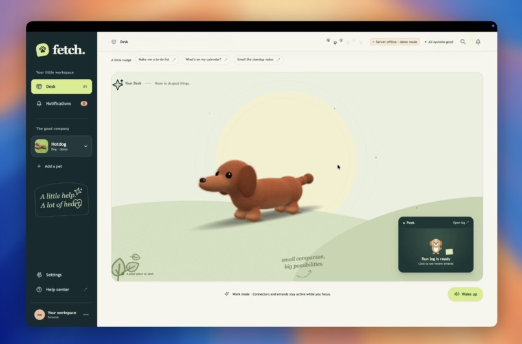Click the 'me' workspace avatar
Screen dimensions: 522x344
coord(40,314)
